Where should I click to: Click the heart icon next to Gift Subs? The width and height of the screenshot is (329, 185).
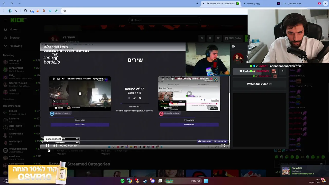point(218,38)
